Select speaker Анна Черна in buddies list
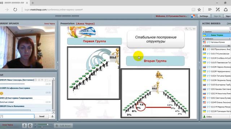The width and height of the screenshot is (231, 129). (217, 35)
